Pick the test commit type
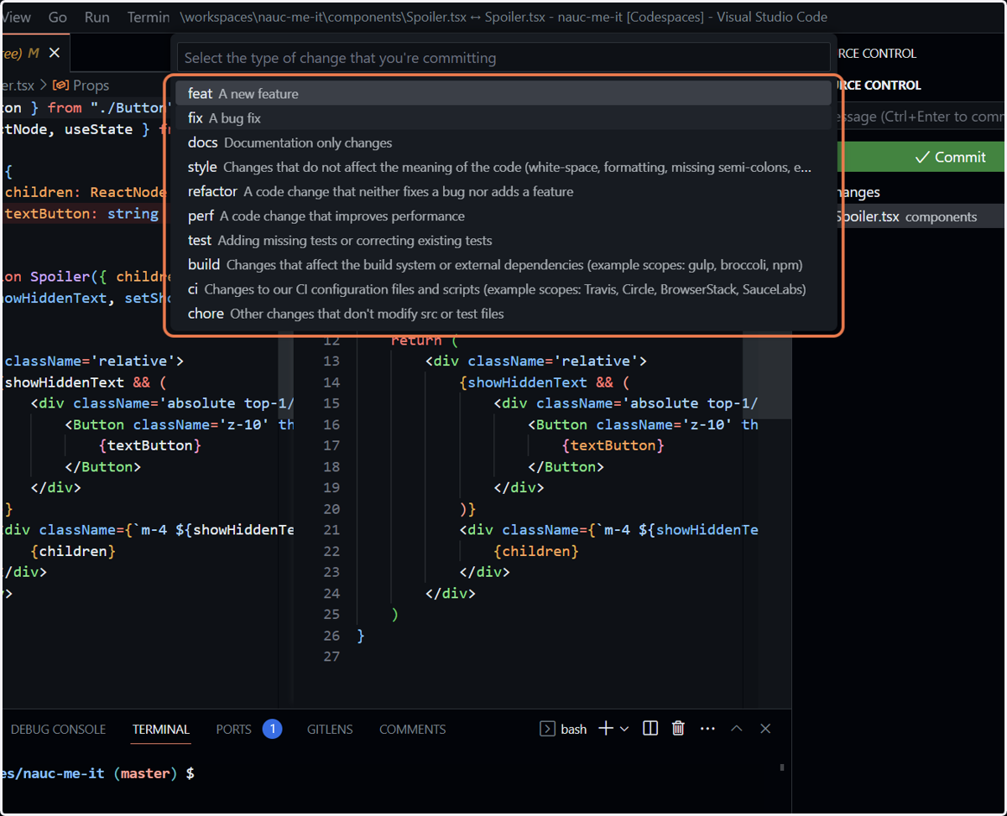The height and width of the screenshot is (816, 1007). click(x=503, y=240)
